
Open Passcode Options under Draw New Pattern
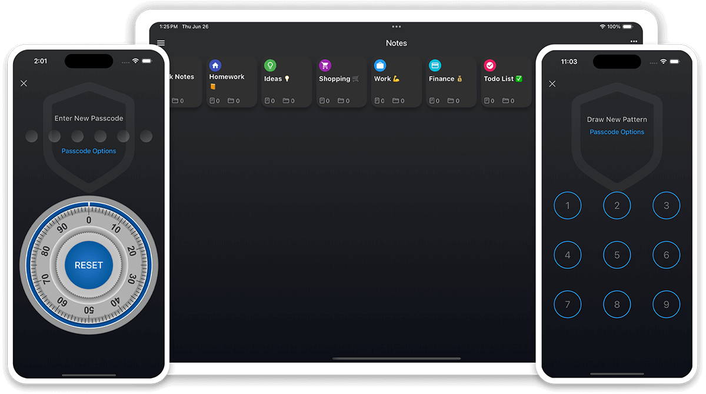617,132
